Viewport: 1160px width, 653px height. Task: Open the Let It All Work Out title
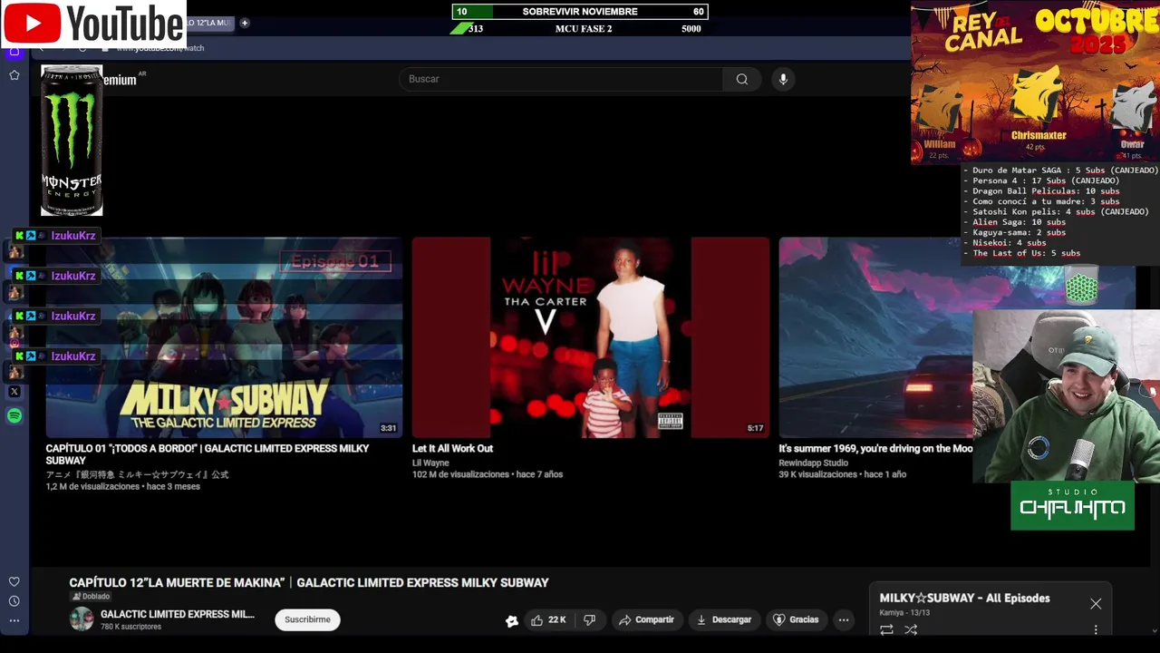tap(452, 448)
